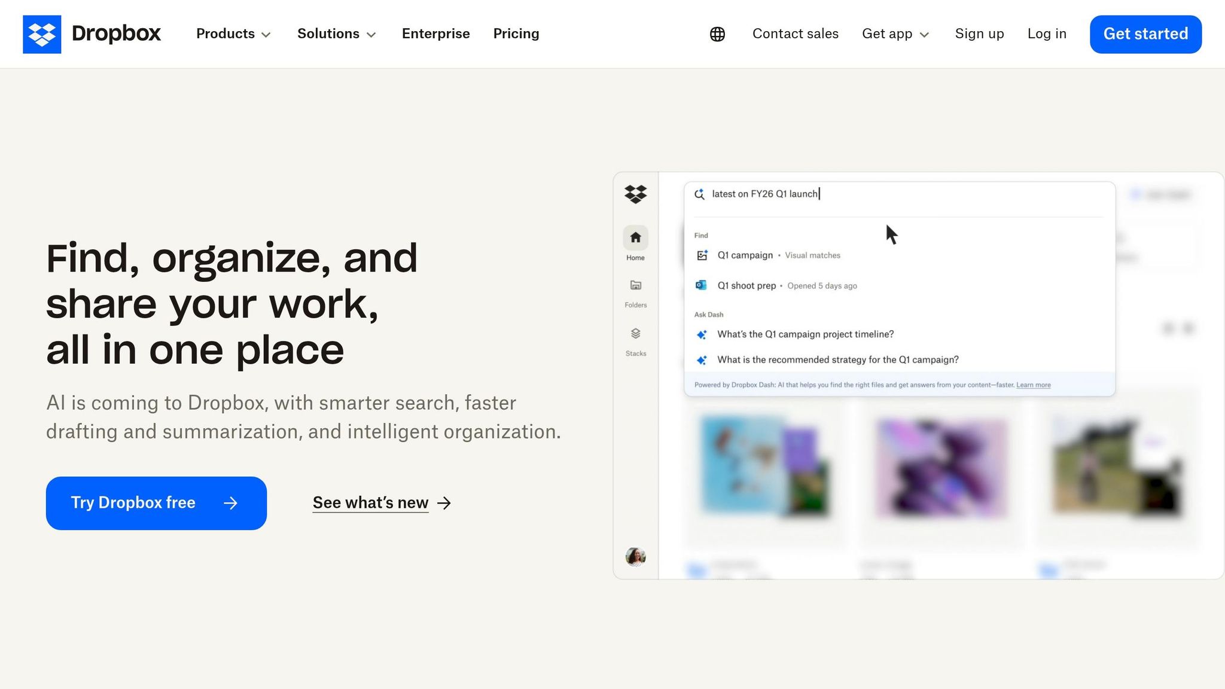Screen dimensions: 1225x689
Task: Expand the Get app dropdown
Action: pyautogui.click(x=895, y=34)
